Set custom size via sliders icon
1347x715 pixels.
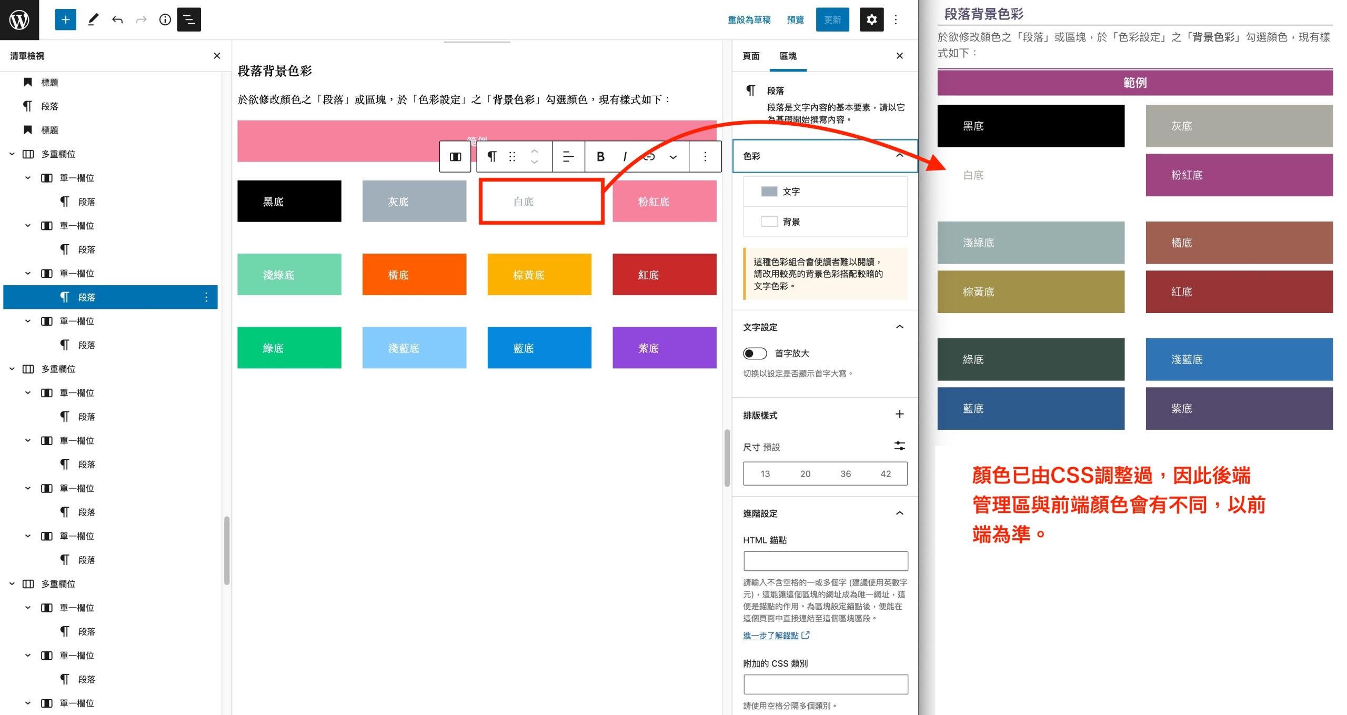point(900,446)
